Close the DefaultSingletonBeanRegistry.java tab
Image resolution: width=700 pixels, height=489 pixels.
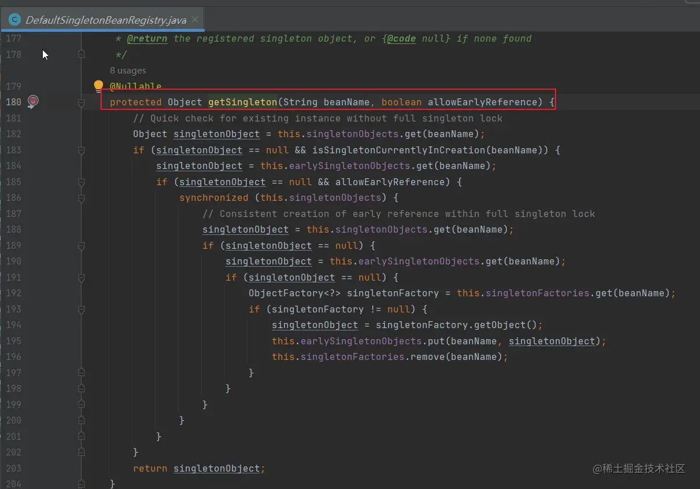pyautogui.click(x=195, y=20)
